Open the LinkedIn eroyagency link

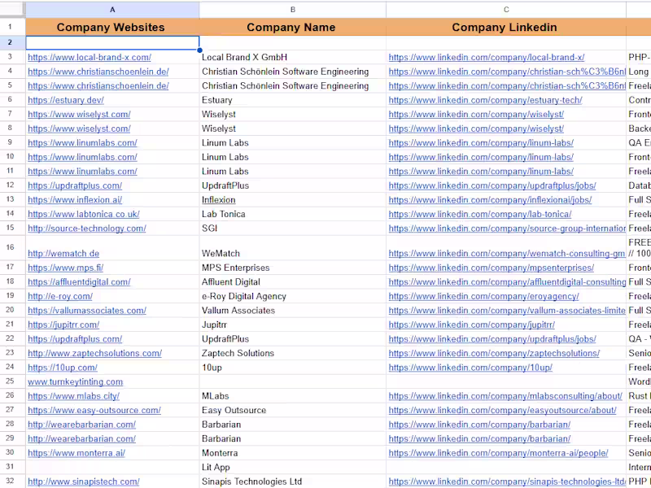pyautogui.click(x=483, y=296)
